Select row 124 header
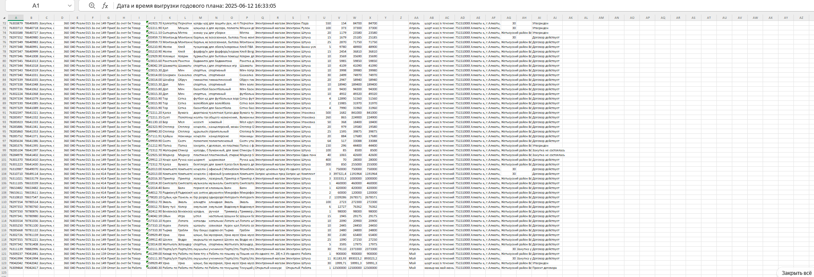The height and width of the screenshot is (277, 814). 4,268
